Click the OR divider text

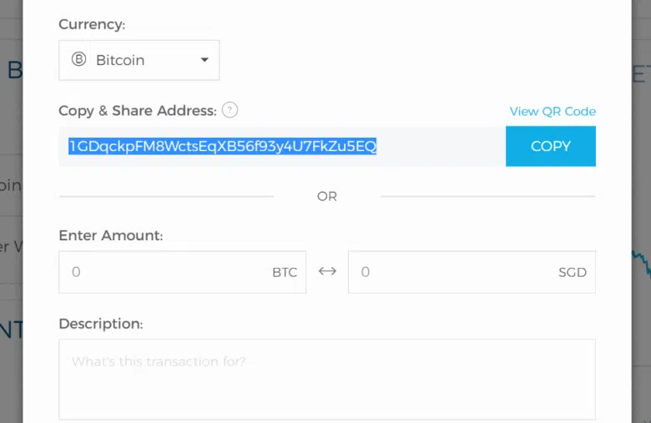click(327, 196)
